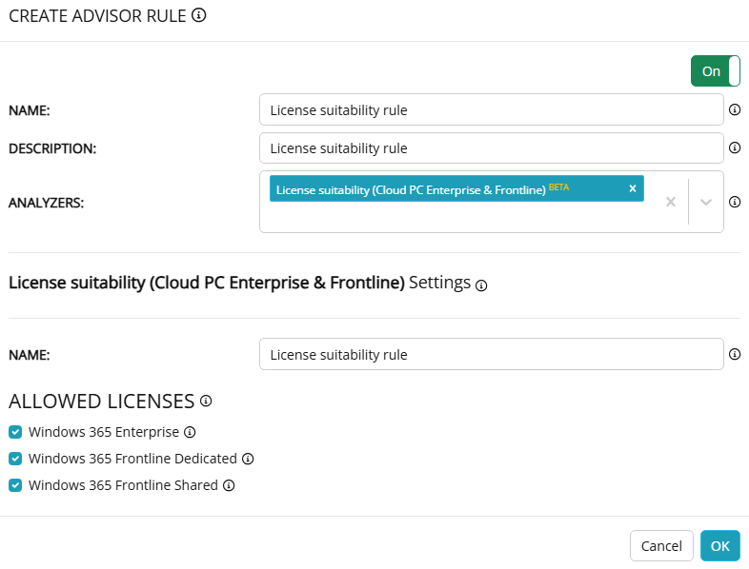
Task: Click info icon next to Description field
Action: tap(735, 147)
